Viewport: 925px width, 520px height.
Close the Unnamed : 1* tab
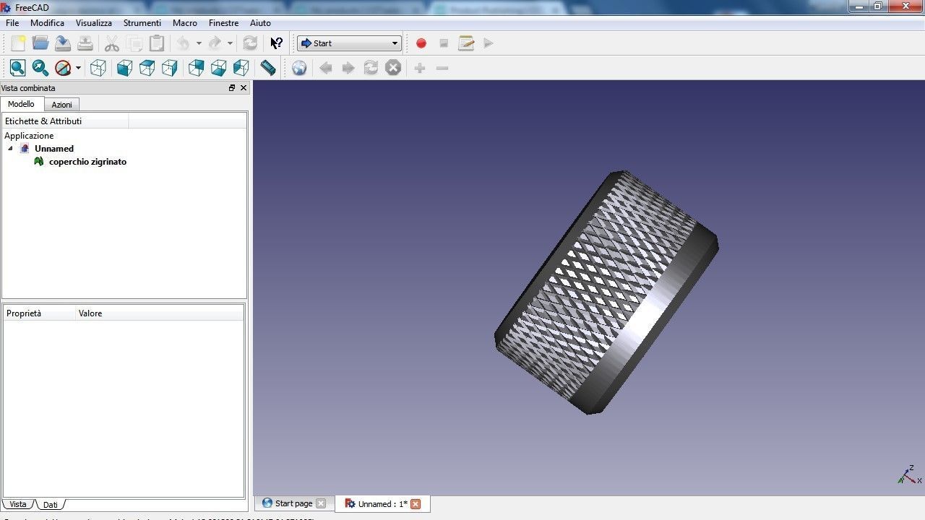pos(416,504)
